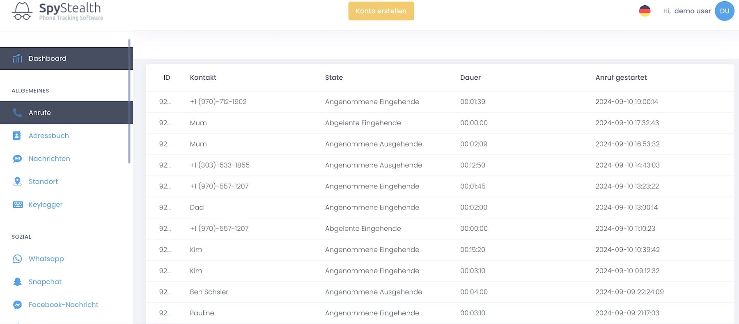739x324 pixels.
Task: Click the SpyStealth spy logo icon
Action: (22, 11)
